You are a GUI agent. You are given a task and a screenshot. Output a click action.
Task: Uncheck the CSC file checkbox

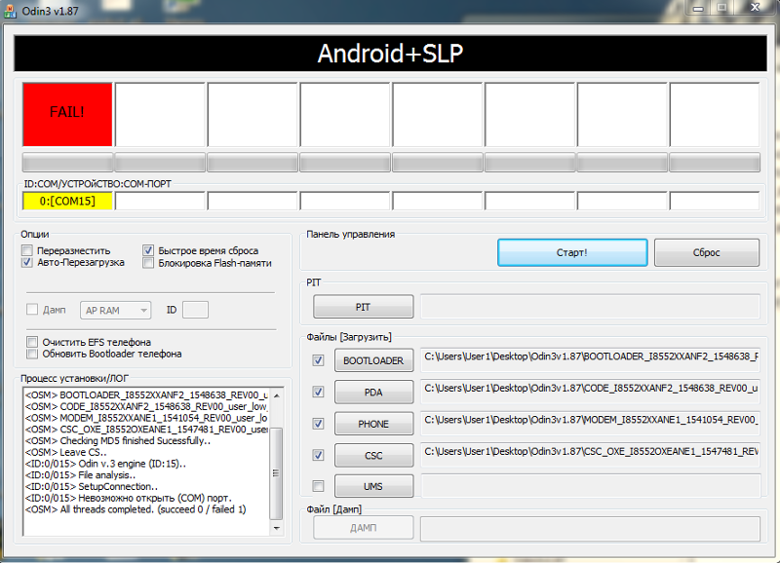pos(318,455)
